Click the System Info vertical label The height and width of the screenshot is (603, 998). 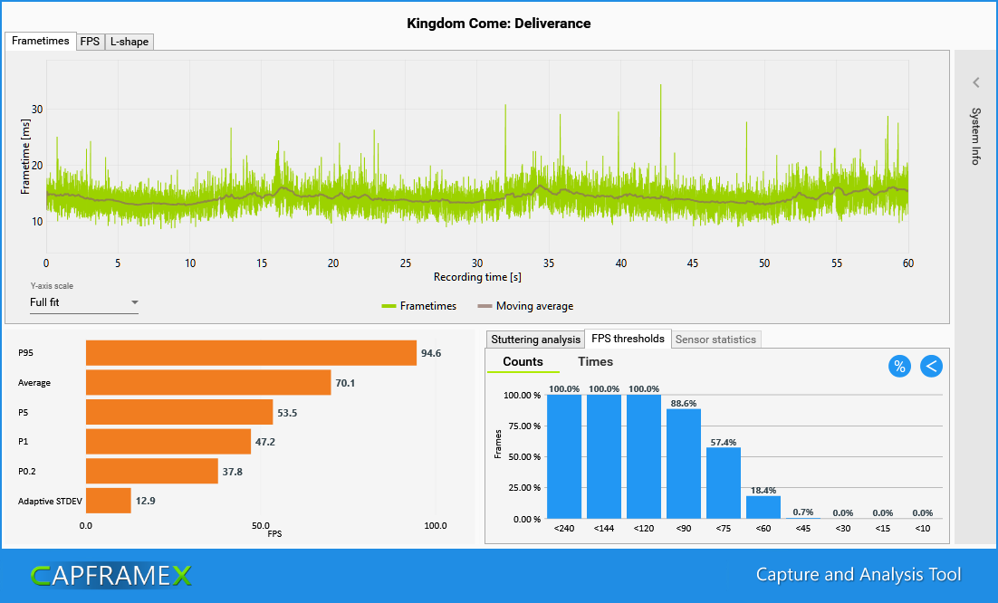[975, 136]
